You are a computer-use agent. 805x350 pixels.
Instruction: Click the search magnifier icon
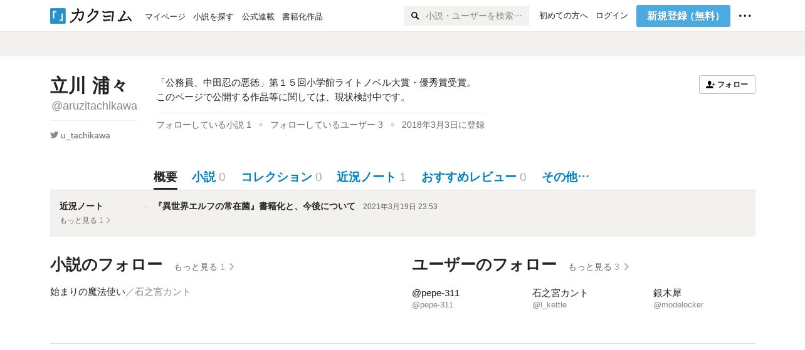tap(415, 16)
